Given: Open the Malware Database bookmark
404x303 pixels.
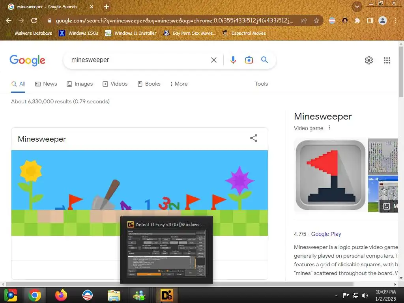Looking at the screenshot, I should (x=33, y=33).
